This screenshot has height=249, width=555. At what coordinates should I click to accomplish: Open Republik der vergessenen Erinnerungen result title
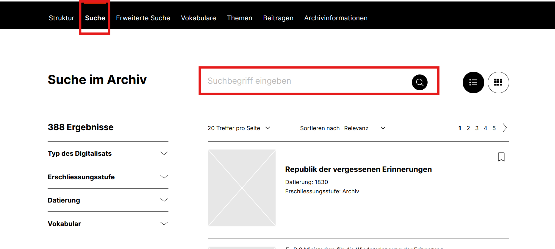(x=358, y=169)
